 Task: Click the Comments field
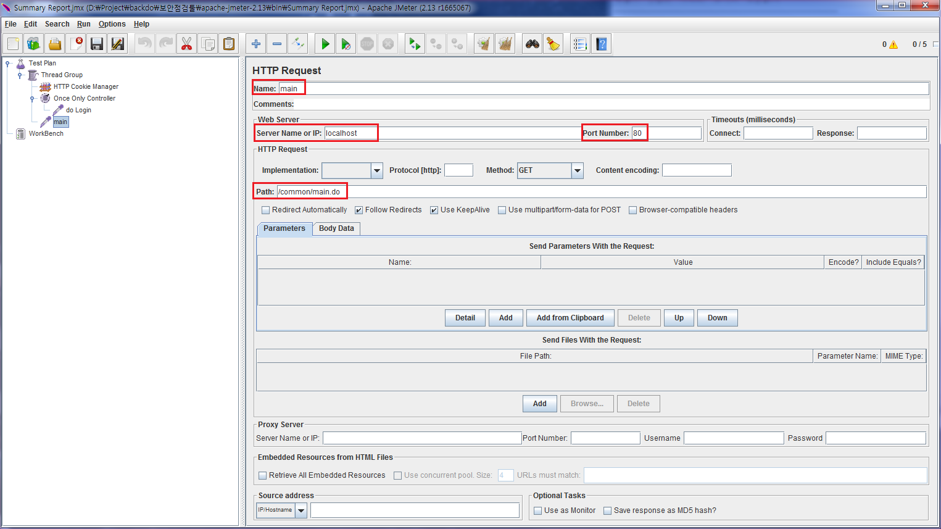tap(612, 104)
